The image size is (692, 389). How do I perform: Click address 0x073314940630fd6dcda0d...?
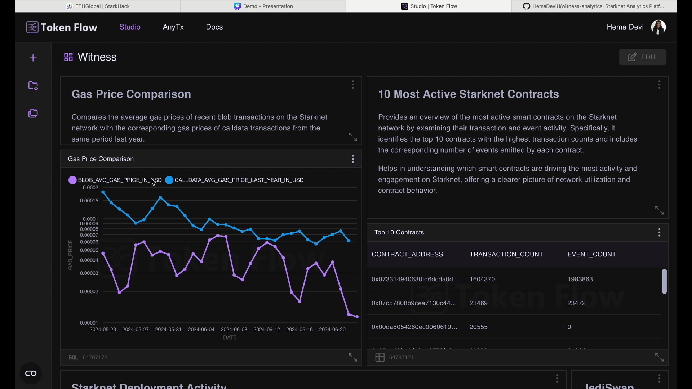416,279
